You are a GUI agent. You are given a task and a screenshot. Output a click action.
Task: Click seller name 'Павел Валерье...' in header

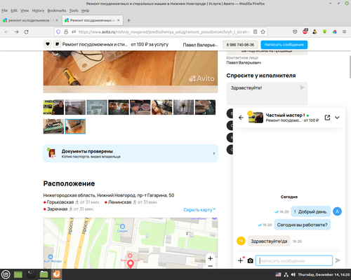coord(200,45)
